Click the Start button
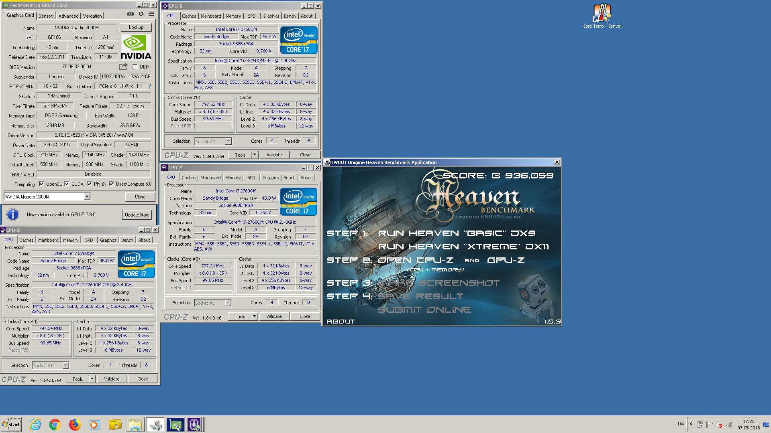771x433 pixels. [x=11, y=425]
